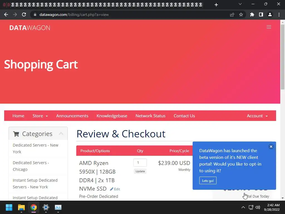Screen dimensions: 285x214
Task: View site information via the padlock icon
Action: tap(35, 14)
